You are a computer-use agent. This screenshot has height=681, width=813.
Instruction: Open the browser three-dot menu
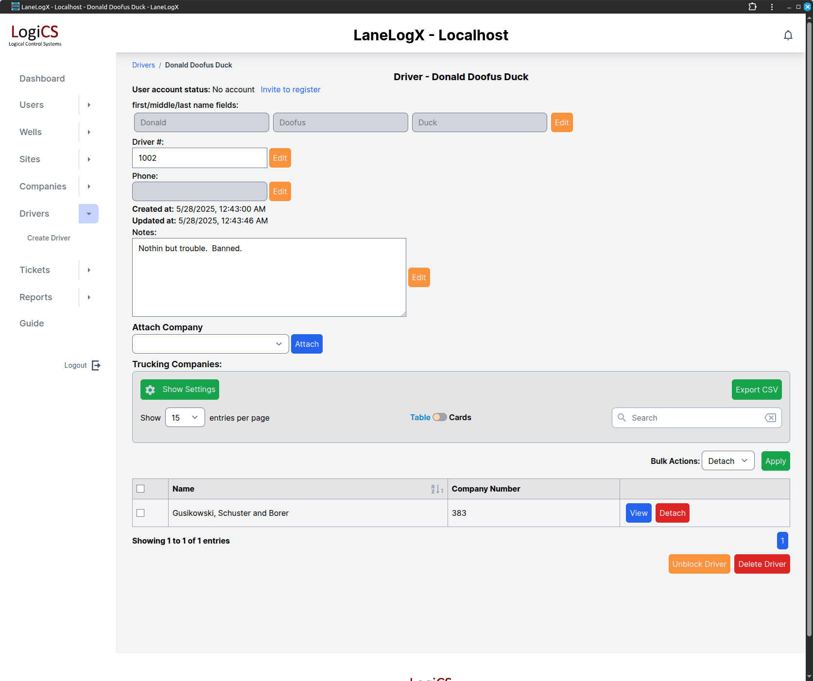pos(772,7)
